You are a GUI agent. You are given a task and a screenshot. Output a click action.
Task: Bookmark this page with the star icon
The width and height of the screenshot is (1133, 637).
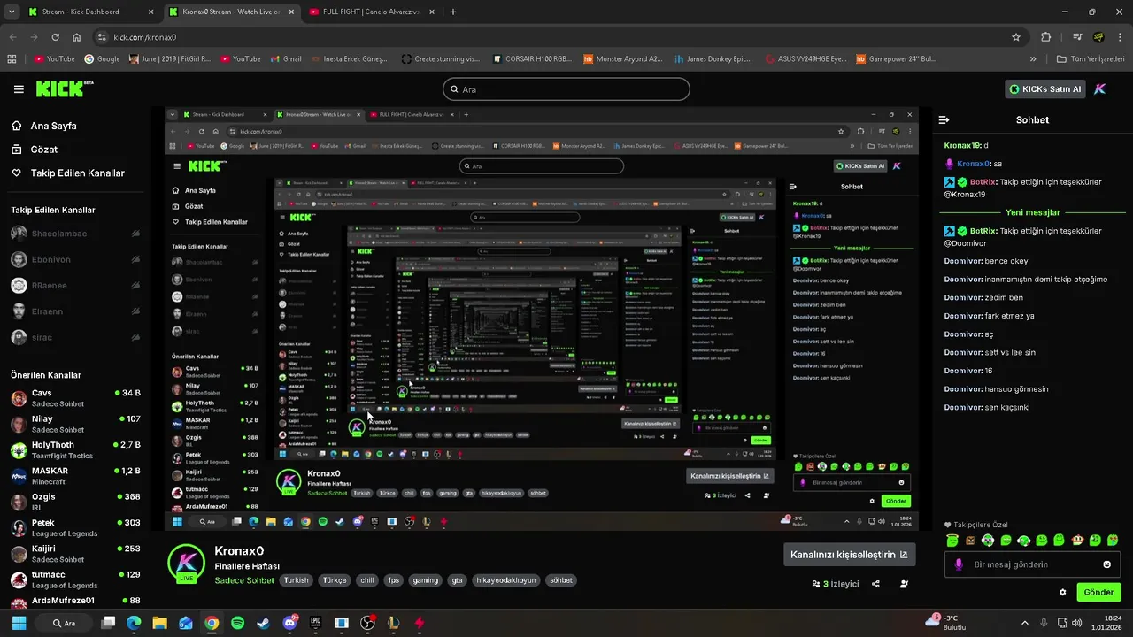point(1016,37)
